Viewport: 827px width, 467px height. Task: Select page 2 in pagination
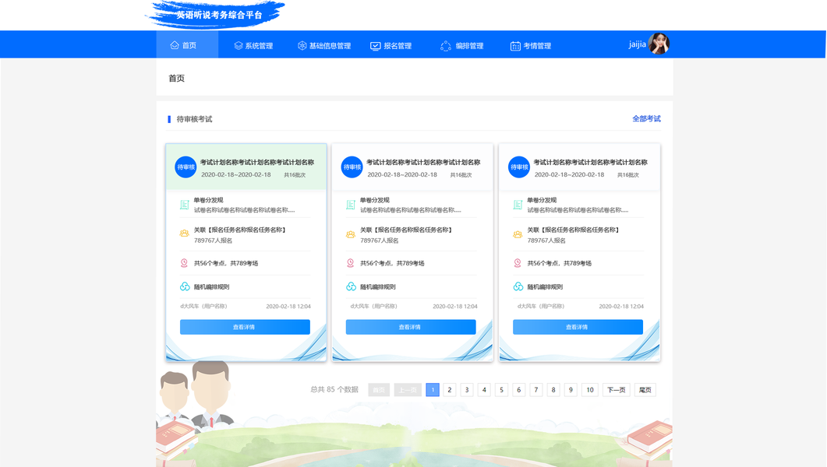tap(450, 390)
